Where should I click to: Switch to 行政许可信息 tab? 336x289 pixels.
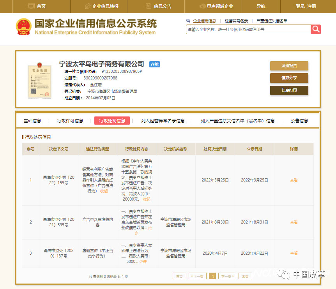tap(70, 121)
